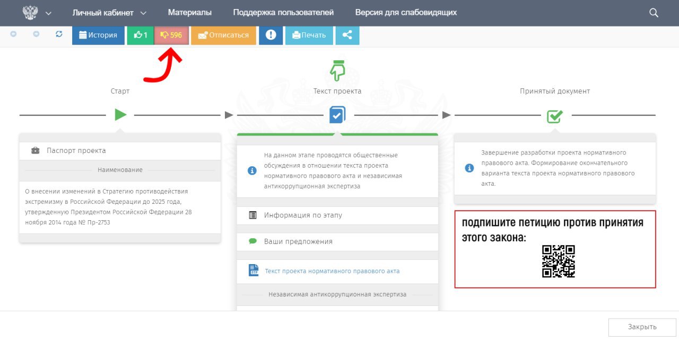Go to Поддержка пользователей
679x343 pixels.
click(x=283, y=12)
